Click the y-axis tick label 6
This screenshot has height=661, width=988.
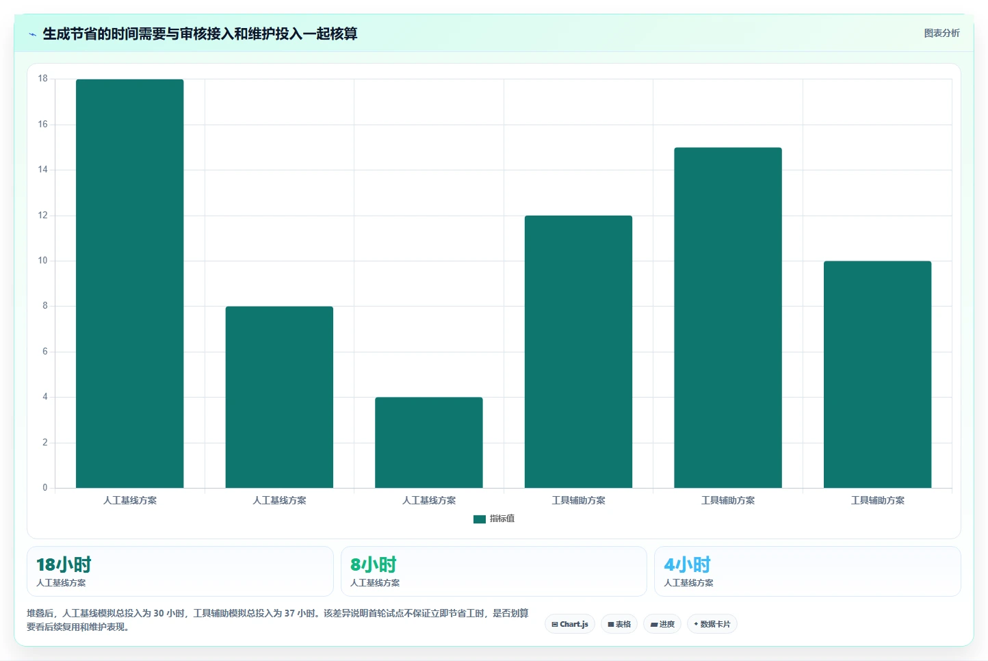coord(45,352)
